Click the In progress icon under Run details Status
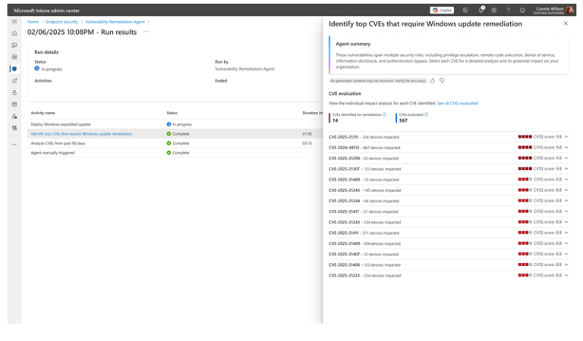This screenshot has height=341, width=583. point(36,69)
